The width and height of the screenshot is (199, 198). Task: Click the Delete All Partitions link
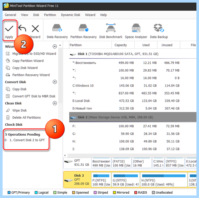point(27,117)
